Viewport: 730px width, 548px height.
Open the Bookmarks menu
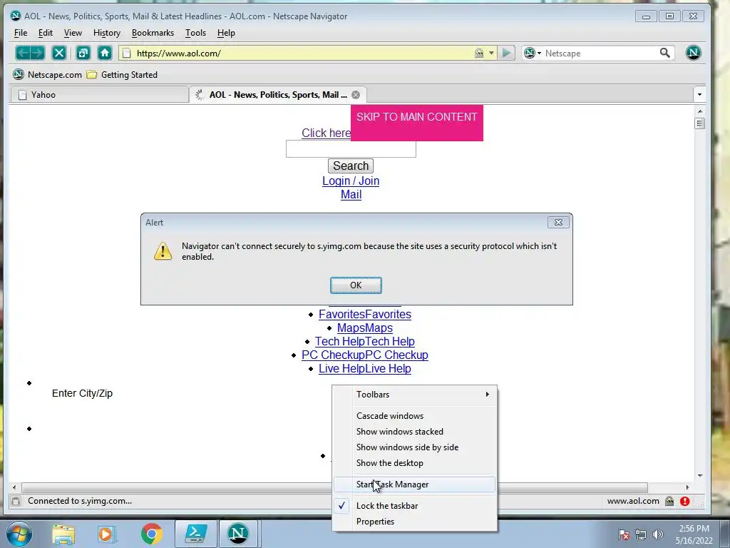(153, 33)
